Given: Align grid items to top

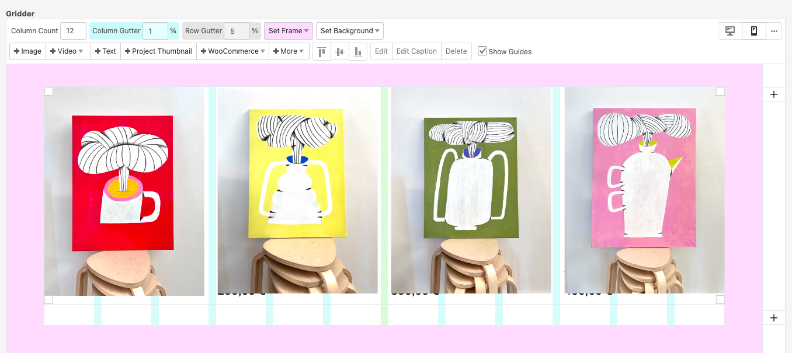Looking at the screenshot, I should 322,51.
